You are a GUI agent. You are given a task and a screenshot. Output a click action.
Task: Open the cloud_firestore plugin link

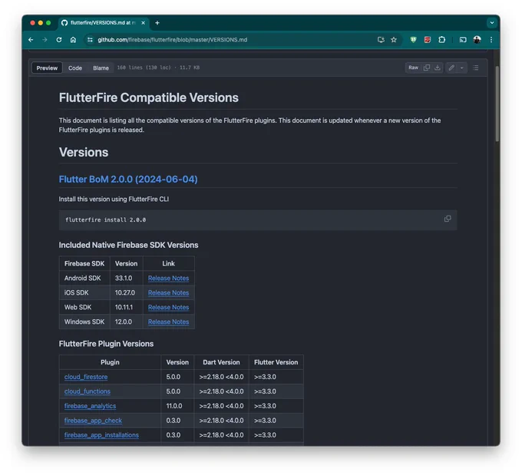86,377
